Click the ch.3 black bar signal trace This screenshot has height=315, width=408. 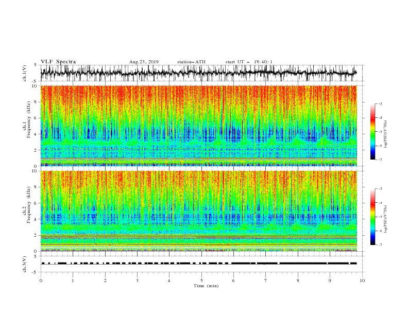[199, 264]
